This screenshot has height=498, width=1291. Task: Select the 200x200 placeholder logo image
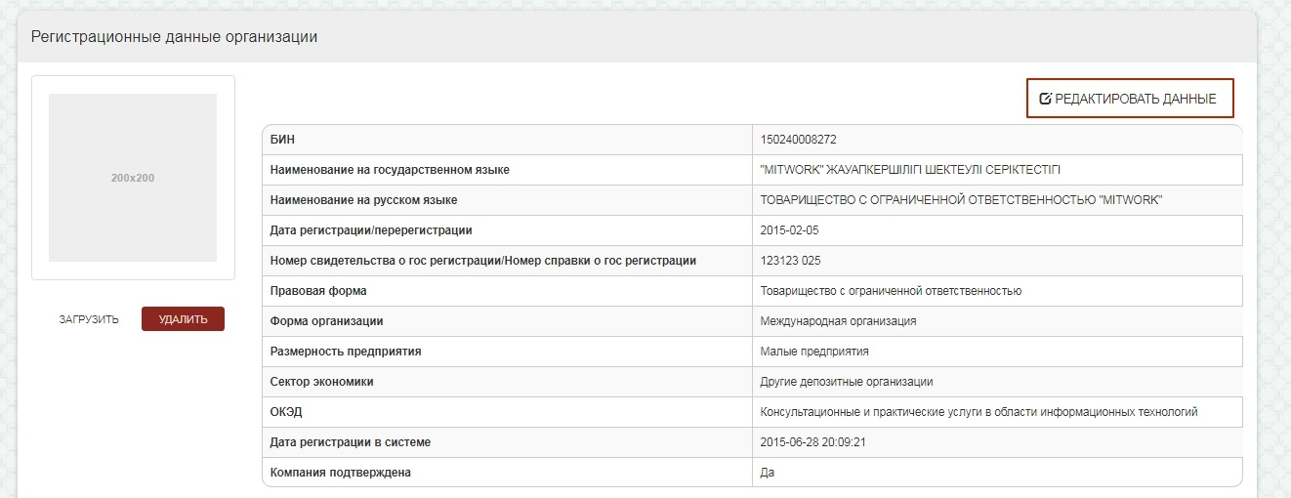click(133, 178)
